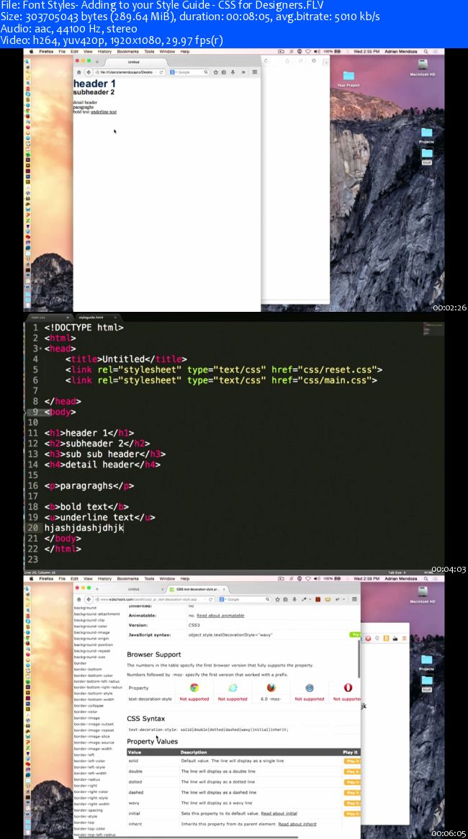This screenshot has width=468, height=839.
Task: Click the Safari icon in Browser Support
Action: click(x=309, y=688)
